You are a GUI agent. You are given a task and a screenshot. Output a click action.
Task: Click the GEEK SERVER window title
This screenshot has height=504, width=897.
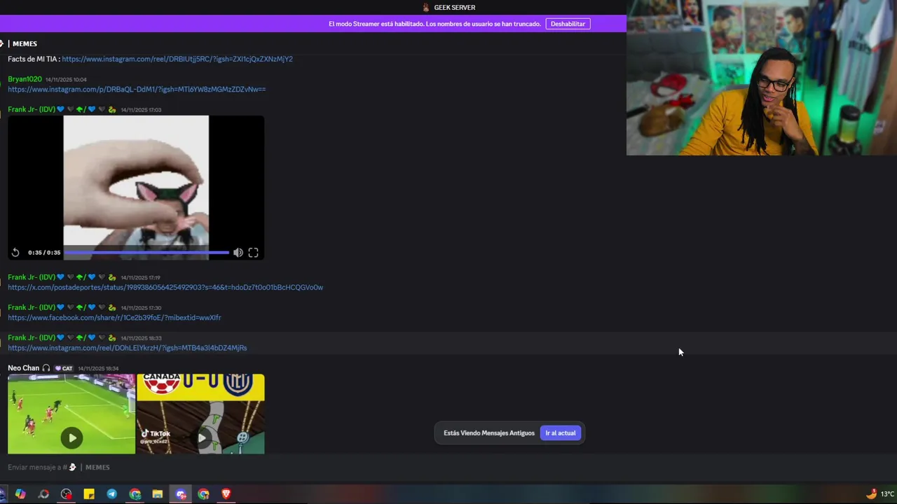[454, 7]
